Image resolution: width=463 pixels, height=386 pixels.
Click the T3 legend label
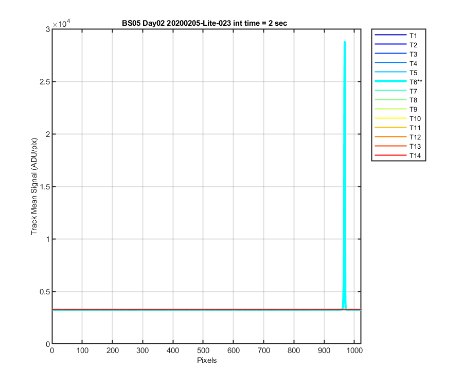point(414,55)
